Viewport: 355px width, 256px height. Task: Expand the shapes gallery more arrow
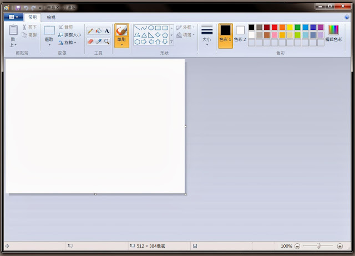pos(171,42)
